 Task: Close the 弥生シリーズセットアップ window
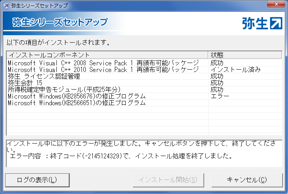(276, 4)
